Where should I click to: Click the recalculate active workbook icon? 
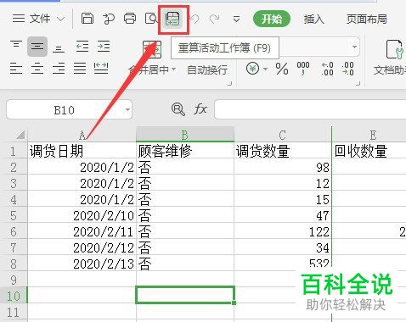pyautogui.click(x=173, y=19)
